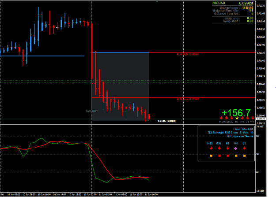Click the 'ADR Start' label

[x=91, y=111]
